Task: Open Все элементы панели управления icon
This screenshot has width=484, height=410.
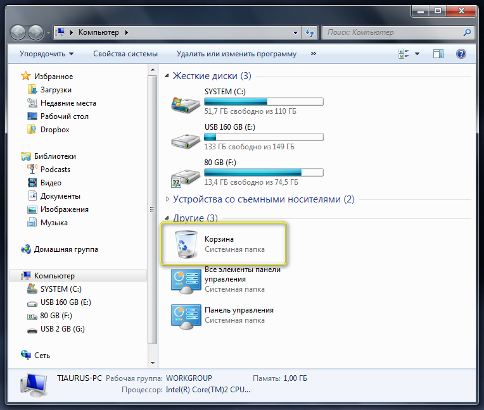Action: point(186,281)
